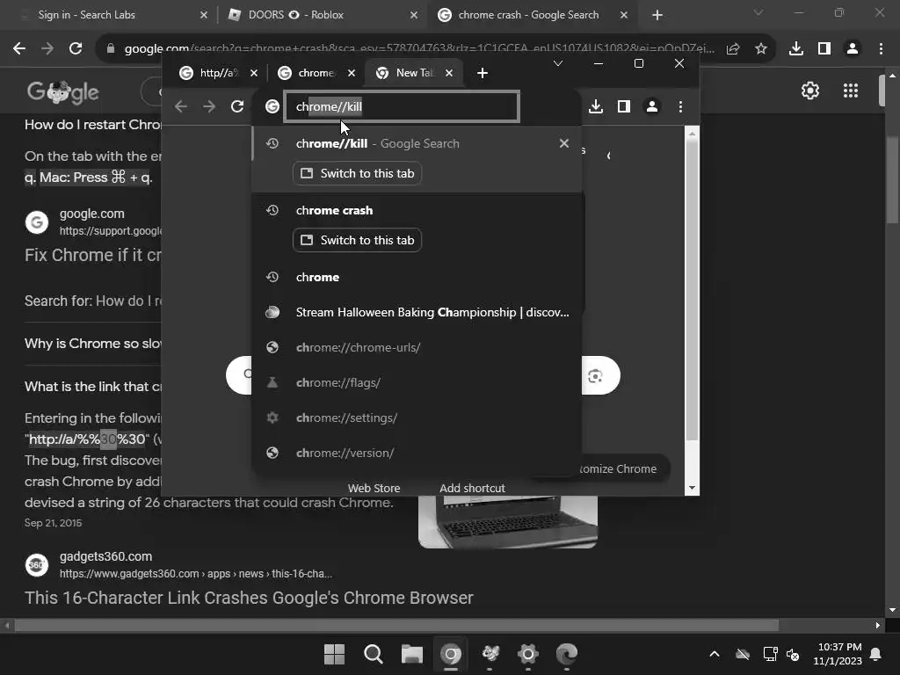Show hidden tray icons chevron
Image resolution: width=900 pixels, height=675 pixels.
[714, 654]
